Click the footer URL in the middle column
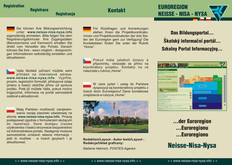Viewport: 232px width, 165px height. point(116,160)
